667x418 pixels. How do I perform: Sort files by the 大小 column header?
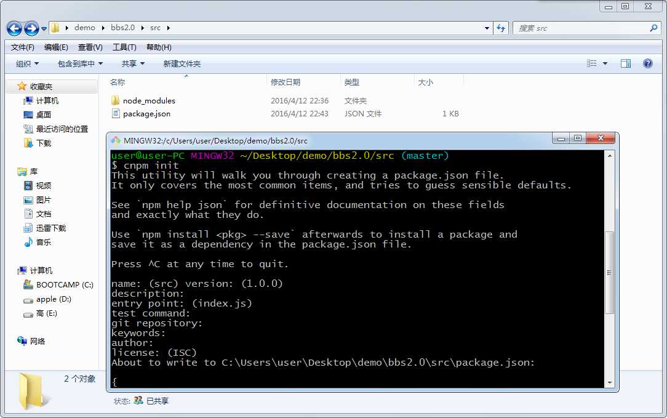[x=425, y=82]
